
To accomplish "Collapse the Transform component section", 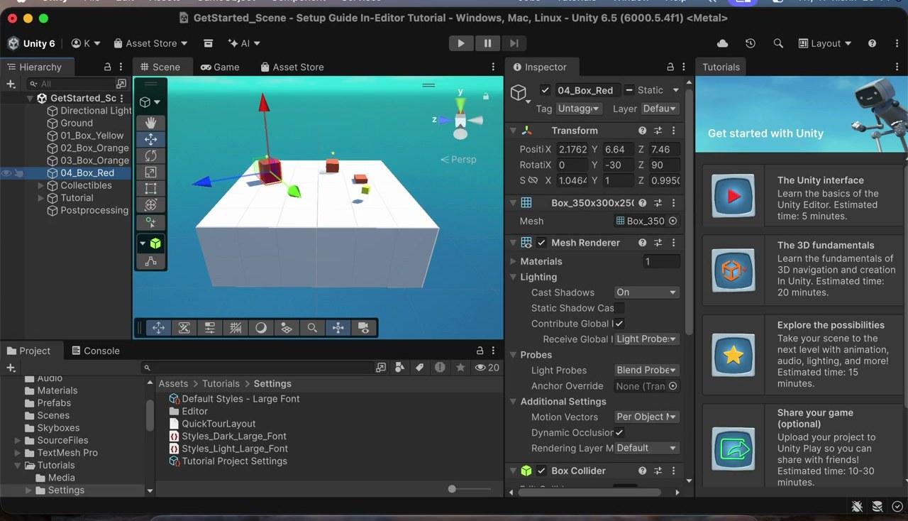I will click(513, 131).
